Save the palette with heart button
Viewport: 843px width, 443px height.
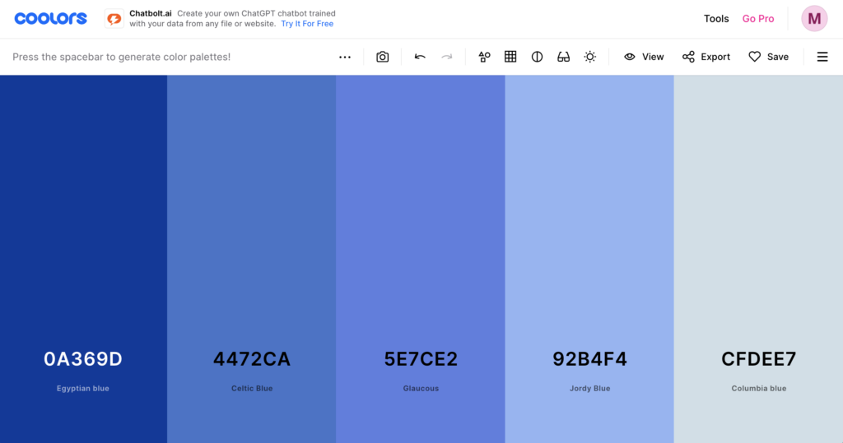coord(768,57)
